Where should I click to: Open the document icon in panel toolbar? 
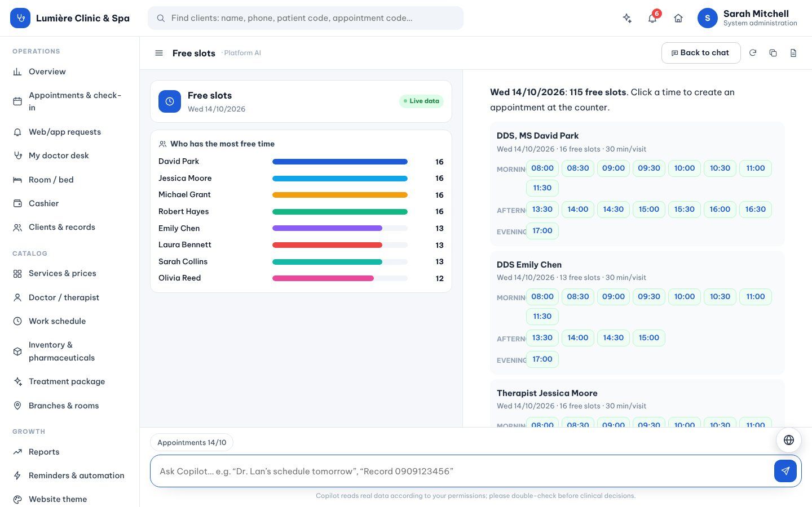coord(793,53)
